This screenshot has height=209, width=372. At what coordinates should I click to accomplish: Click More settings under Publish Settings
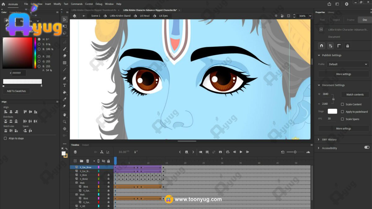click(x=343, y=74)
